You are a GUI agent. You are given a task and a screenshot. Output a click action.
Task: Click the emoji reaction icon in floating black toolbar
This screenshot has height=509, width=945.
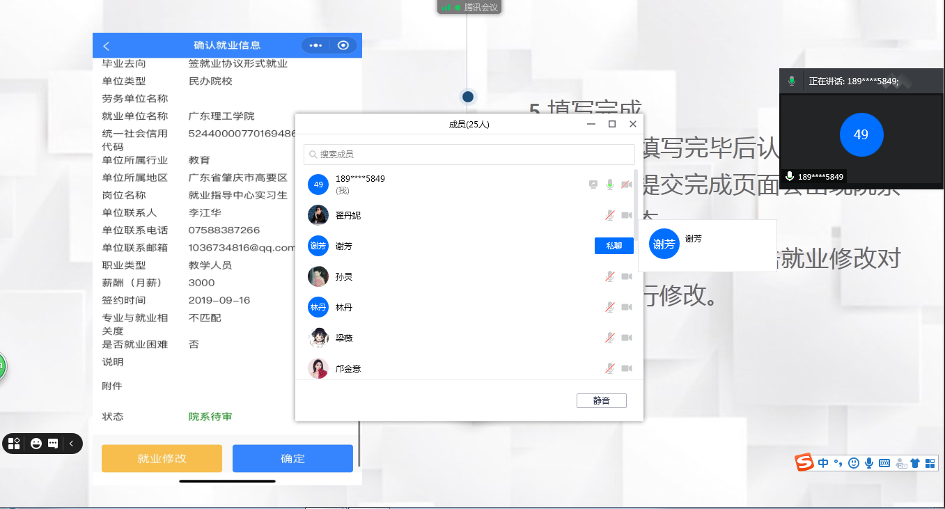click(x=36, y=444)
